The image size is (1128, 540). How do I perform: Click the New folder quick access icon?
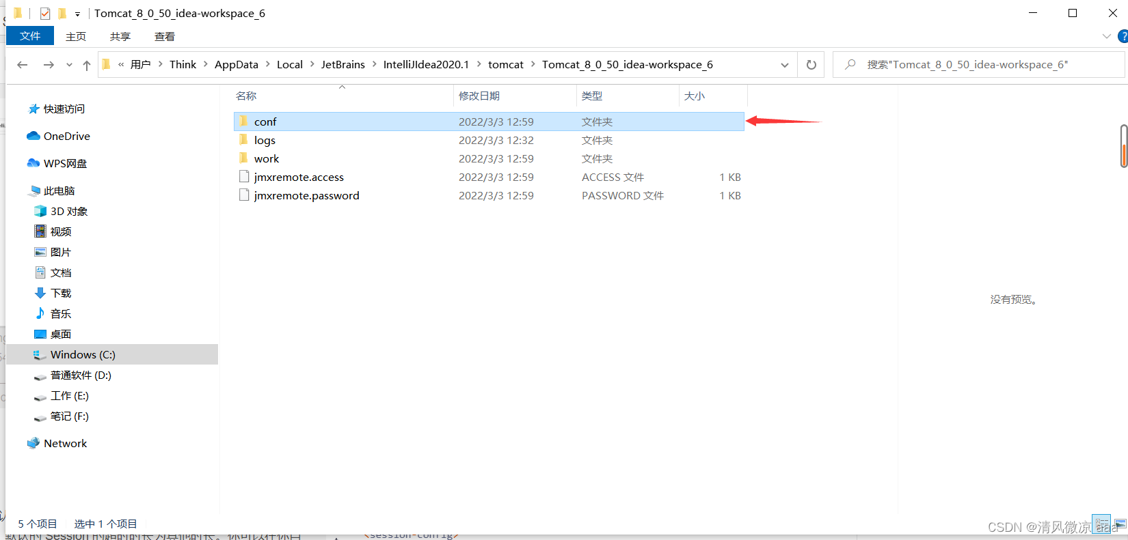tap(62, 14)
